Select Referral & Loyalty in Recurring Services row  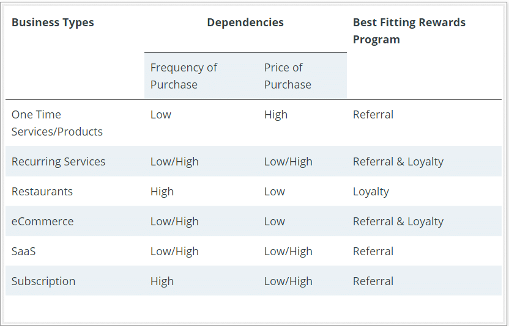pos(398,162)
